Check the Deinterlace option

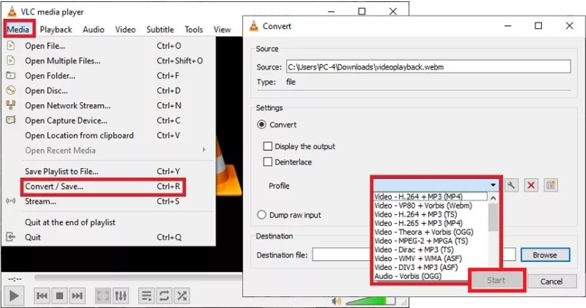(x=268, y=162)
